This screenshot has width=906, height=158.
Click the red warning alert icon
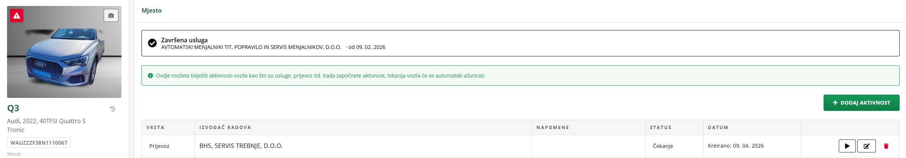17,16
